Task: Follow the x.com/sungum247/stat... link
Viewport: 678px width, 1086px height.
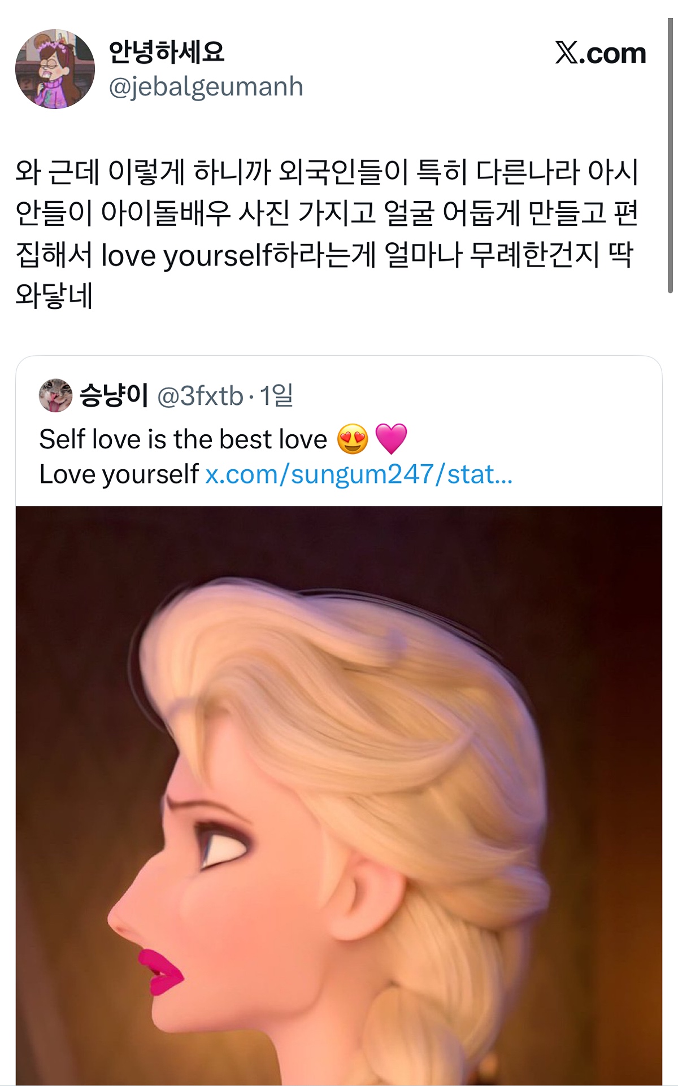Action: [359, 474]
